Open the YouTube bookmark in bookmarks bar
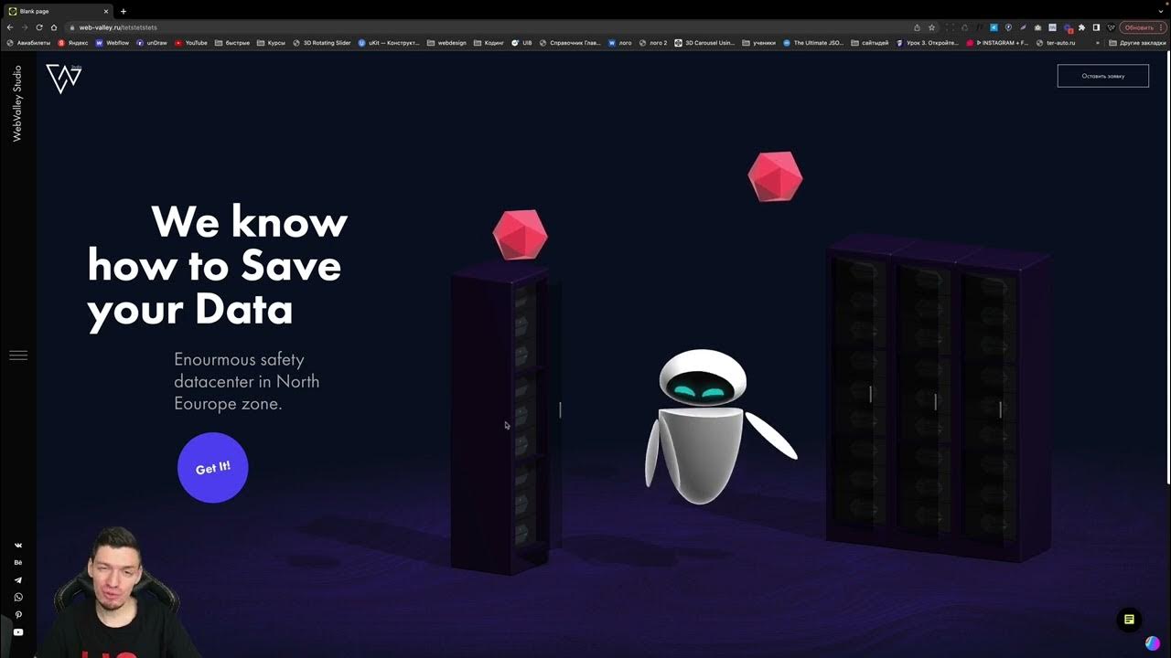Screen dimensions: 1171x658 [191, 43]
